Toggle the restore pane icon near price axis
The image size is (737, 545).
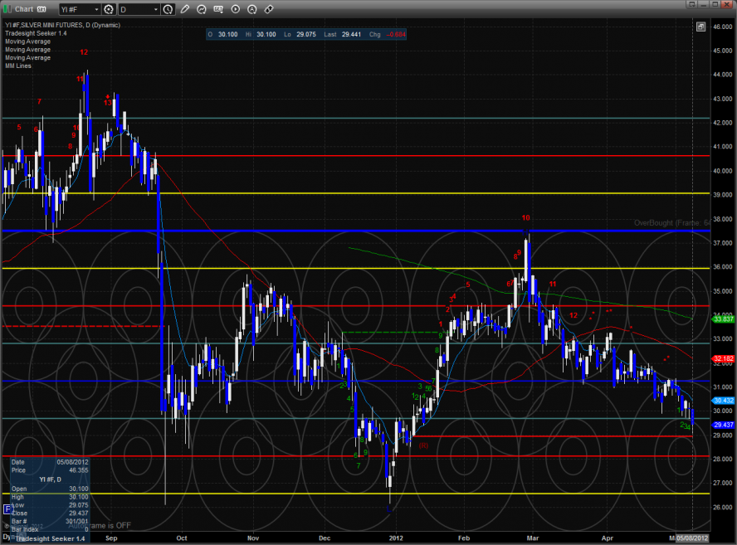tap(701, 27)
